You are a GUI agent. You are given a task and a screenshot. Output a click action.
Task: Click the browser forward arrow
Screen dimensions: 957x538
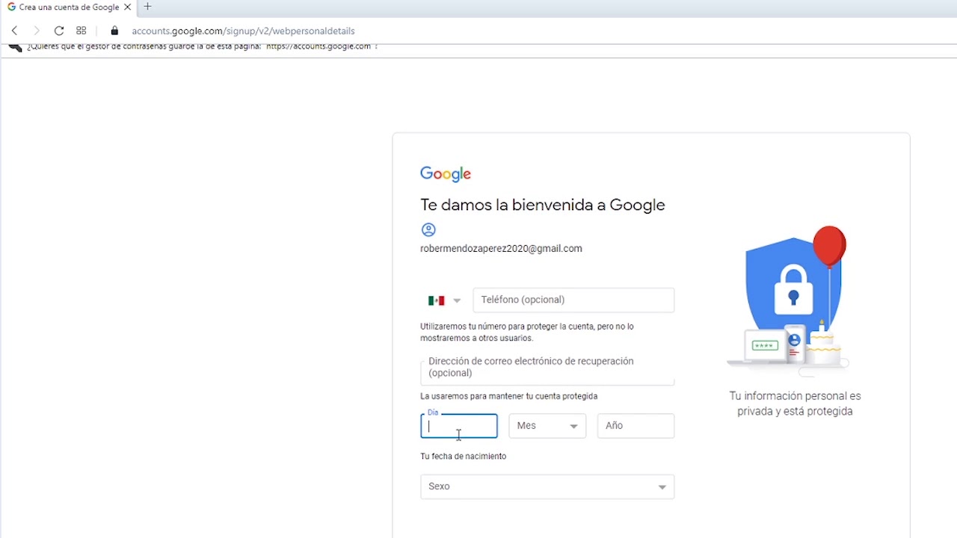click(x=37, y=31)
